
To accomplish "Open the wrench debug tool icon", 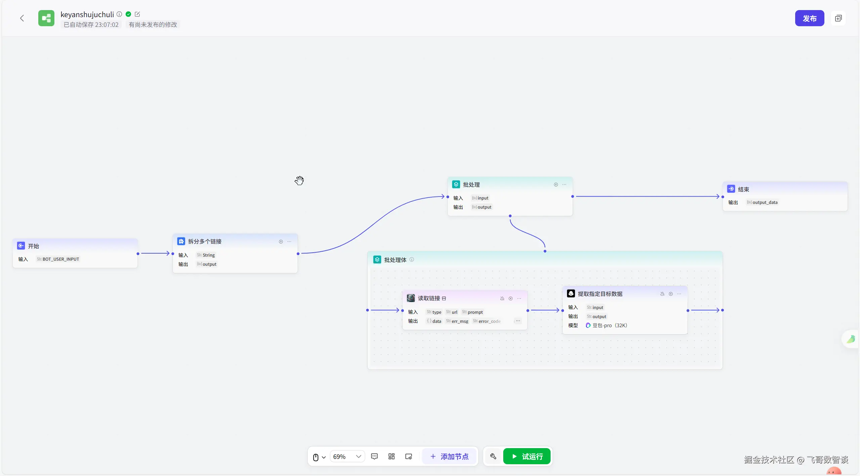I will 493,456.
